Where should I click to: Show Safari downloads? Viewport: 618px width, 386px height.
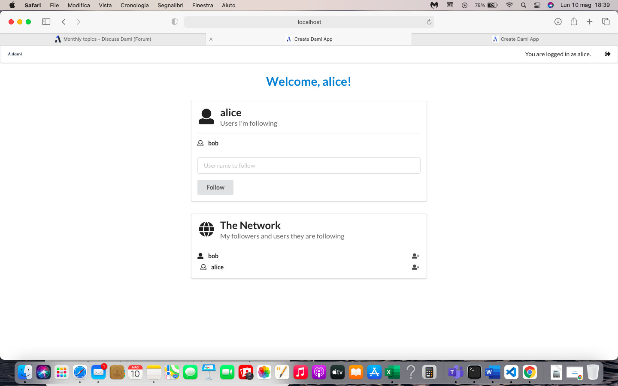click(558, 22)
